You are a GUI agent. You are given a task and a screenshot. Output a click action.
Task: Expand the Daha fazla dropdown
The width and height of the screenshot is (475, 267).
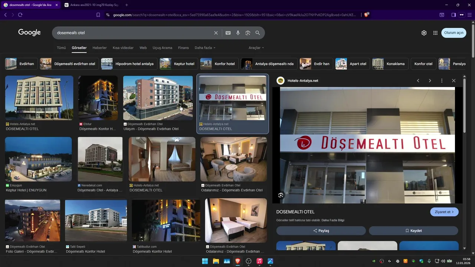pyautogui.click(x=205, y=48)
